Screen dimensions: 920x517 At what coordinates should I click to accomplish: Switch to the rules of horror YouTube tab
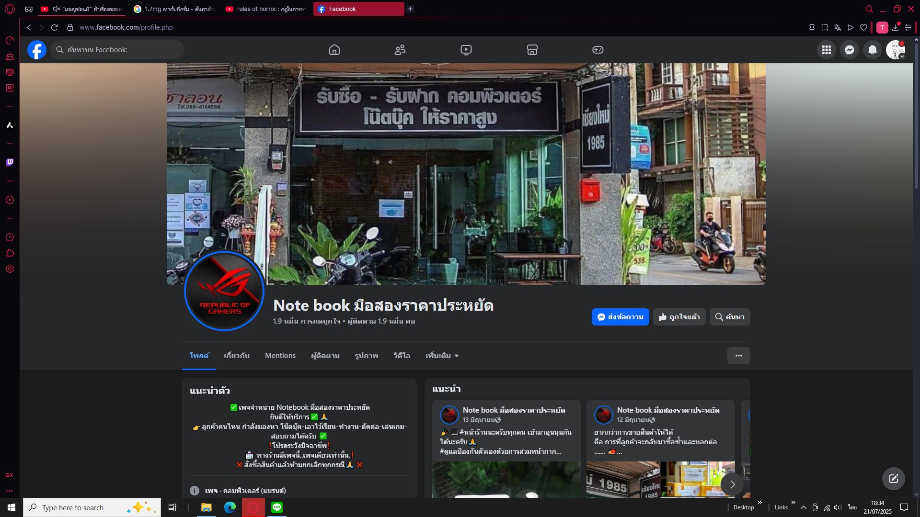click(x=266, y=9)
